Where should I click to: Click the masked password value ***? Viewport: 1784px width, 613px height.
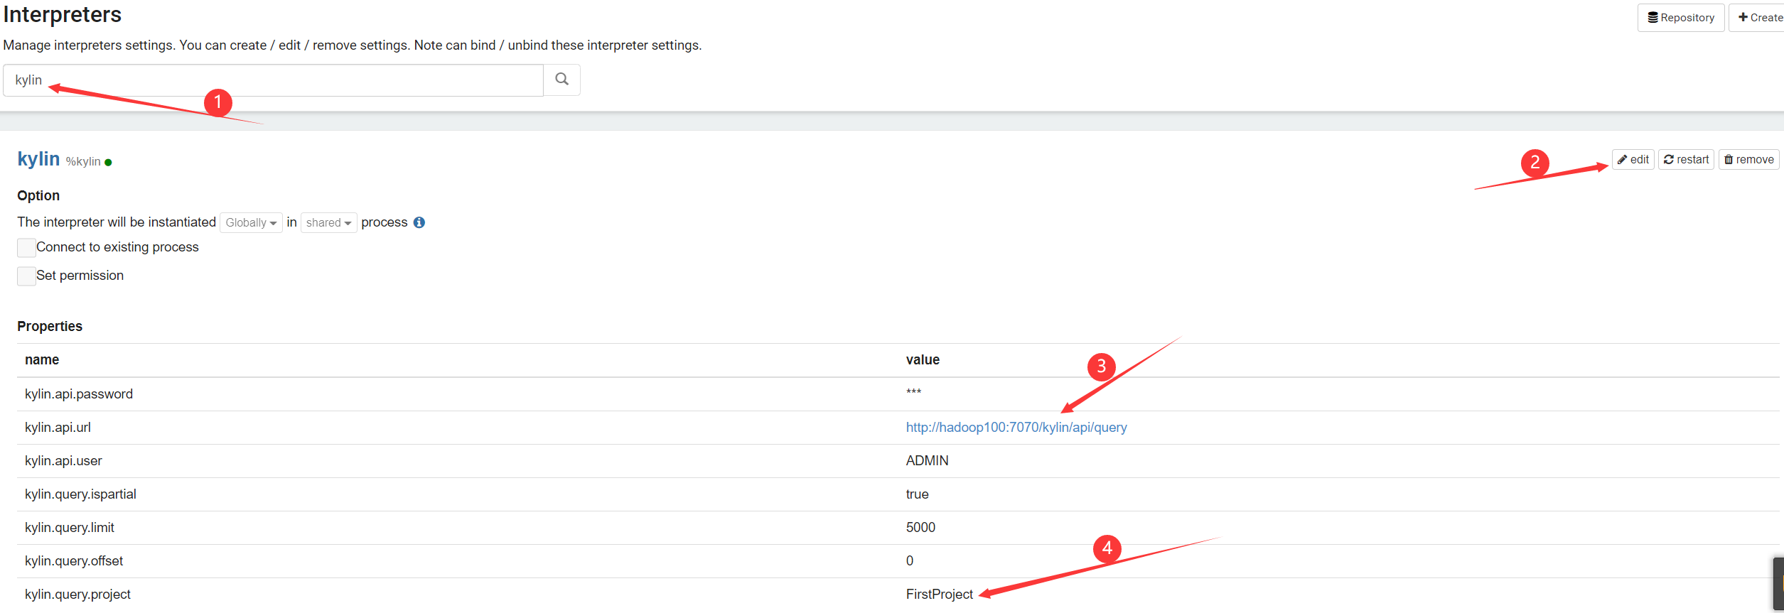[913, 392]
